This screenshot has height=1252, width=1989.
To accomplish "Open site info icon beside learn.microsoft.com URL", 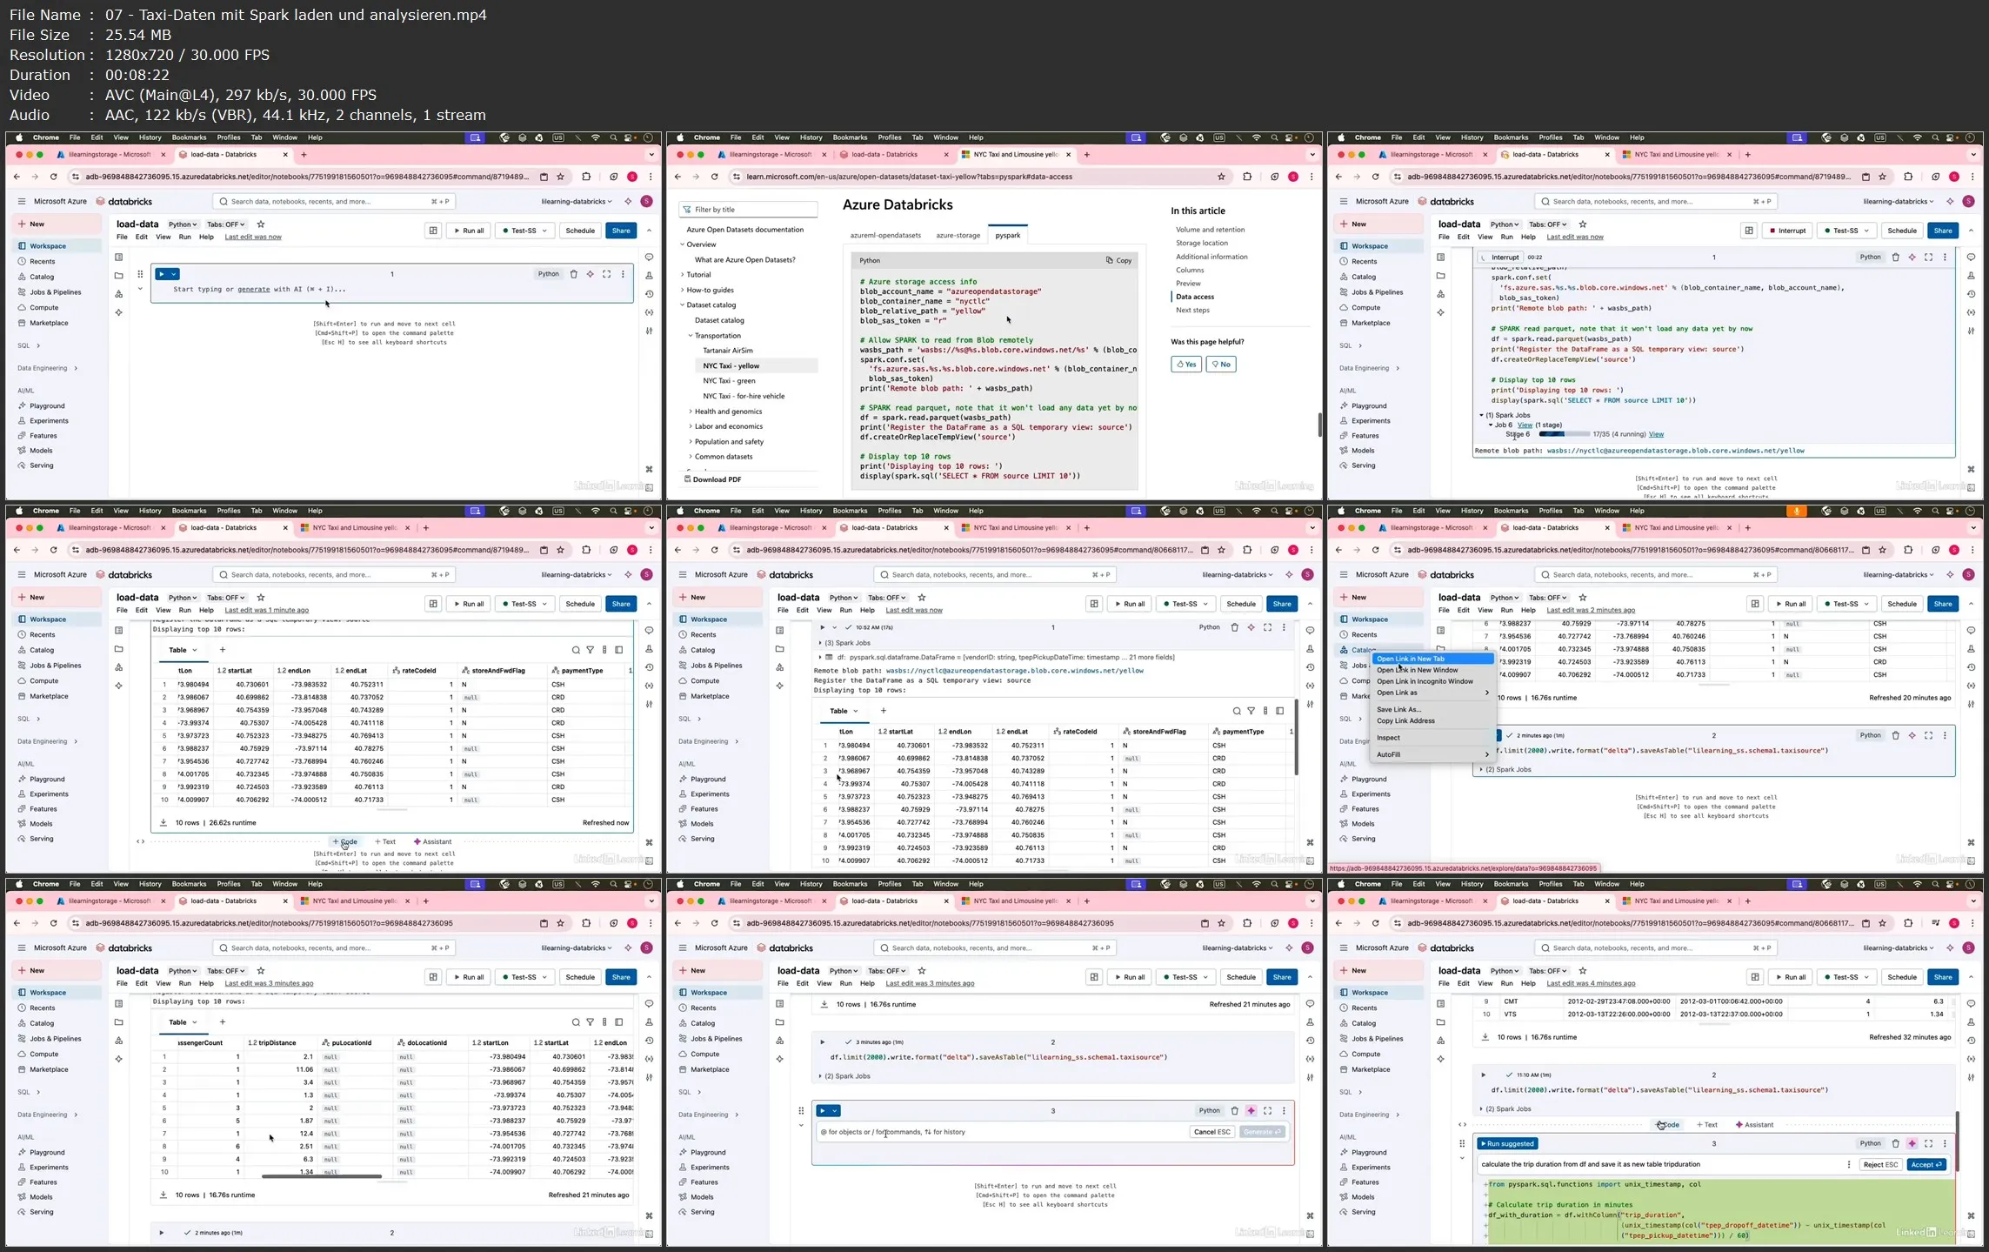I will [736, 177].
